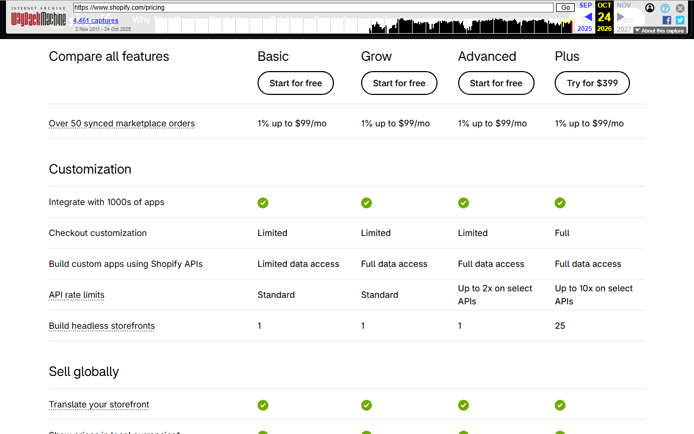Screen dimensions: 694x434
Task: Click the Basic checkmark for Integrate with 1000s of apps
Action: (263, 202)
